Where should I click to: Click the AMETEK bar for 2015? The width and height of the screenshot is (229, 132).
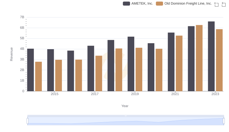(x=51, y=70)
